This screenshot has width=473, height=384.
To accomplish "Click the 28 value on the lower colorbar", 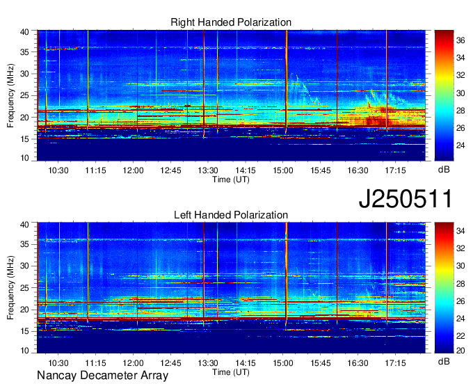I will [x=460, y=284].
